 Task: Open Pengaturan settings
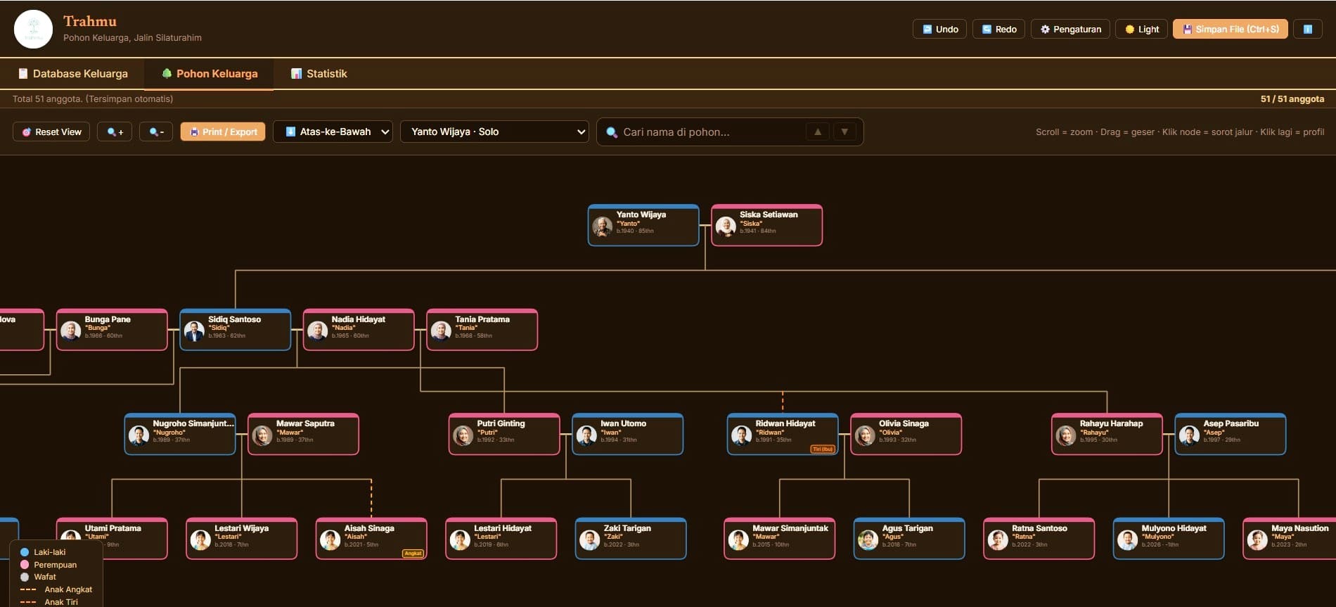1070,29
